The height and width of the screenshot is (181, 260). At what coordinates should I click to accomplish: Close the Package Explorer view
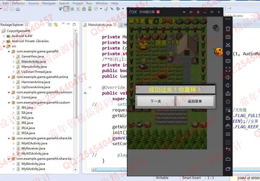coord(27,25)
